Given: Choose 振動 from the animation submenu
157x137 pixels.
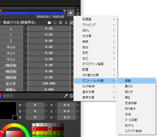Looking at the screenshot, I should (136, 81).
